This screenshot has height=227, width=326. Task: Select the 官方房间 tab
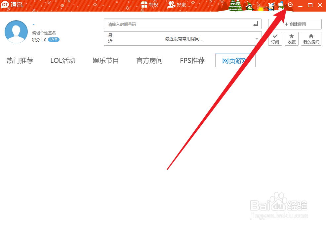pyautogui.click(x=149, y=61)
